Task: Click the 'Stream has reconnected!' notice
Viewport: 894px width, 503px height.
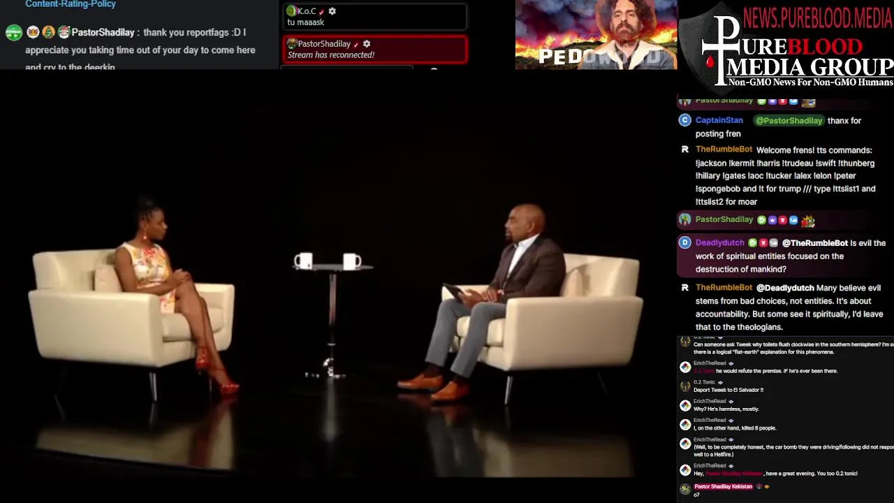Action: 331,55
